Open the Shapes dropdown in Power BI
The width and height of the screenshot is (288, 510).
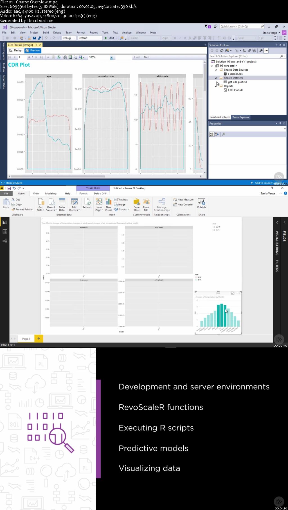tap(121, 210)
